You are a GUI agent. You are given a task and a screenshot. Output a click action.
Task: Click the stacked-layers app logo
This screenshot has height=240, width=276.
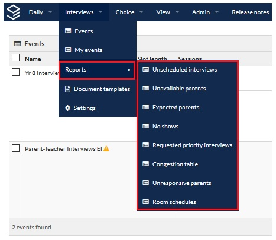pyautogui.click(x=13, y=12)
